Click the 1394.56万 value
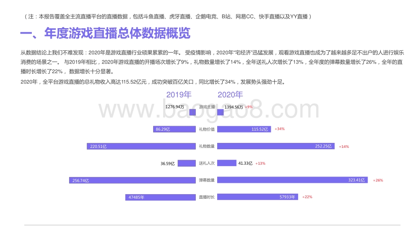This screenshot has width=418, height=235. point(234,107)
